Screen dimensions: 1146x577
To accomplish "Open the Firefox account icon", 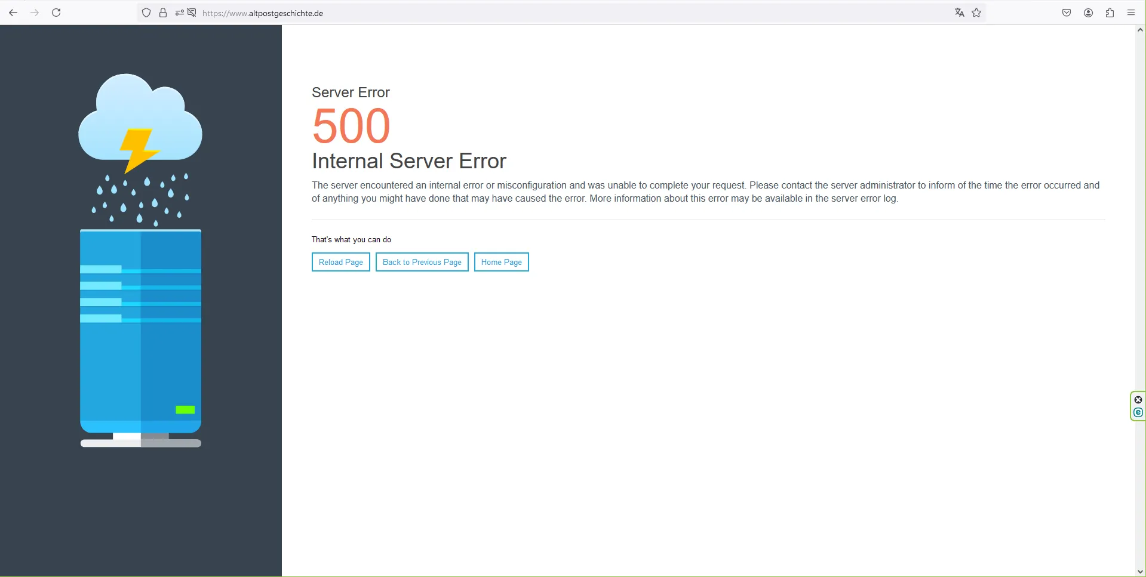I will pos(1088,13).
